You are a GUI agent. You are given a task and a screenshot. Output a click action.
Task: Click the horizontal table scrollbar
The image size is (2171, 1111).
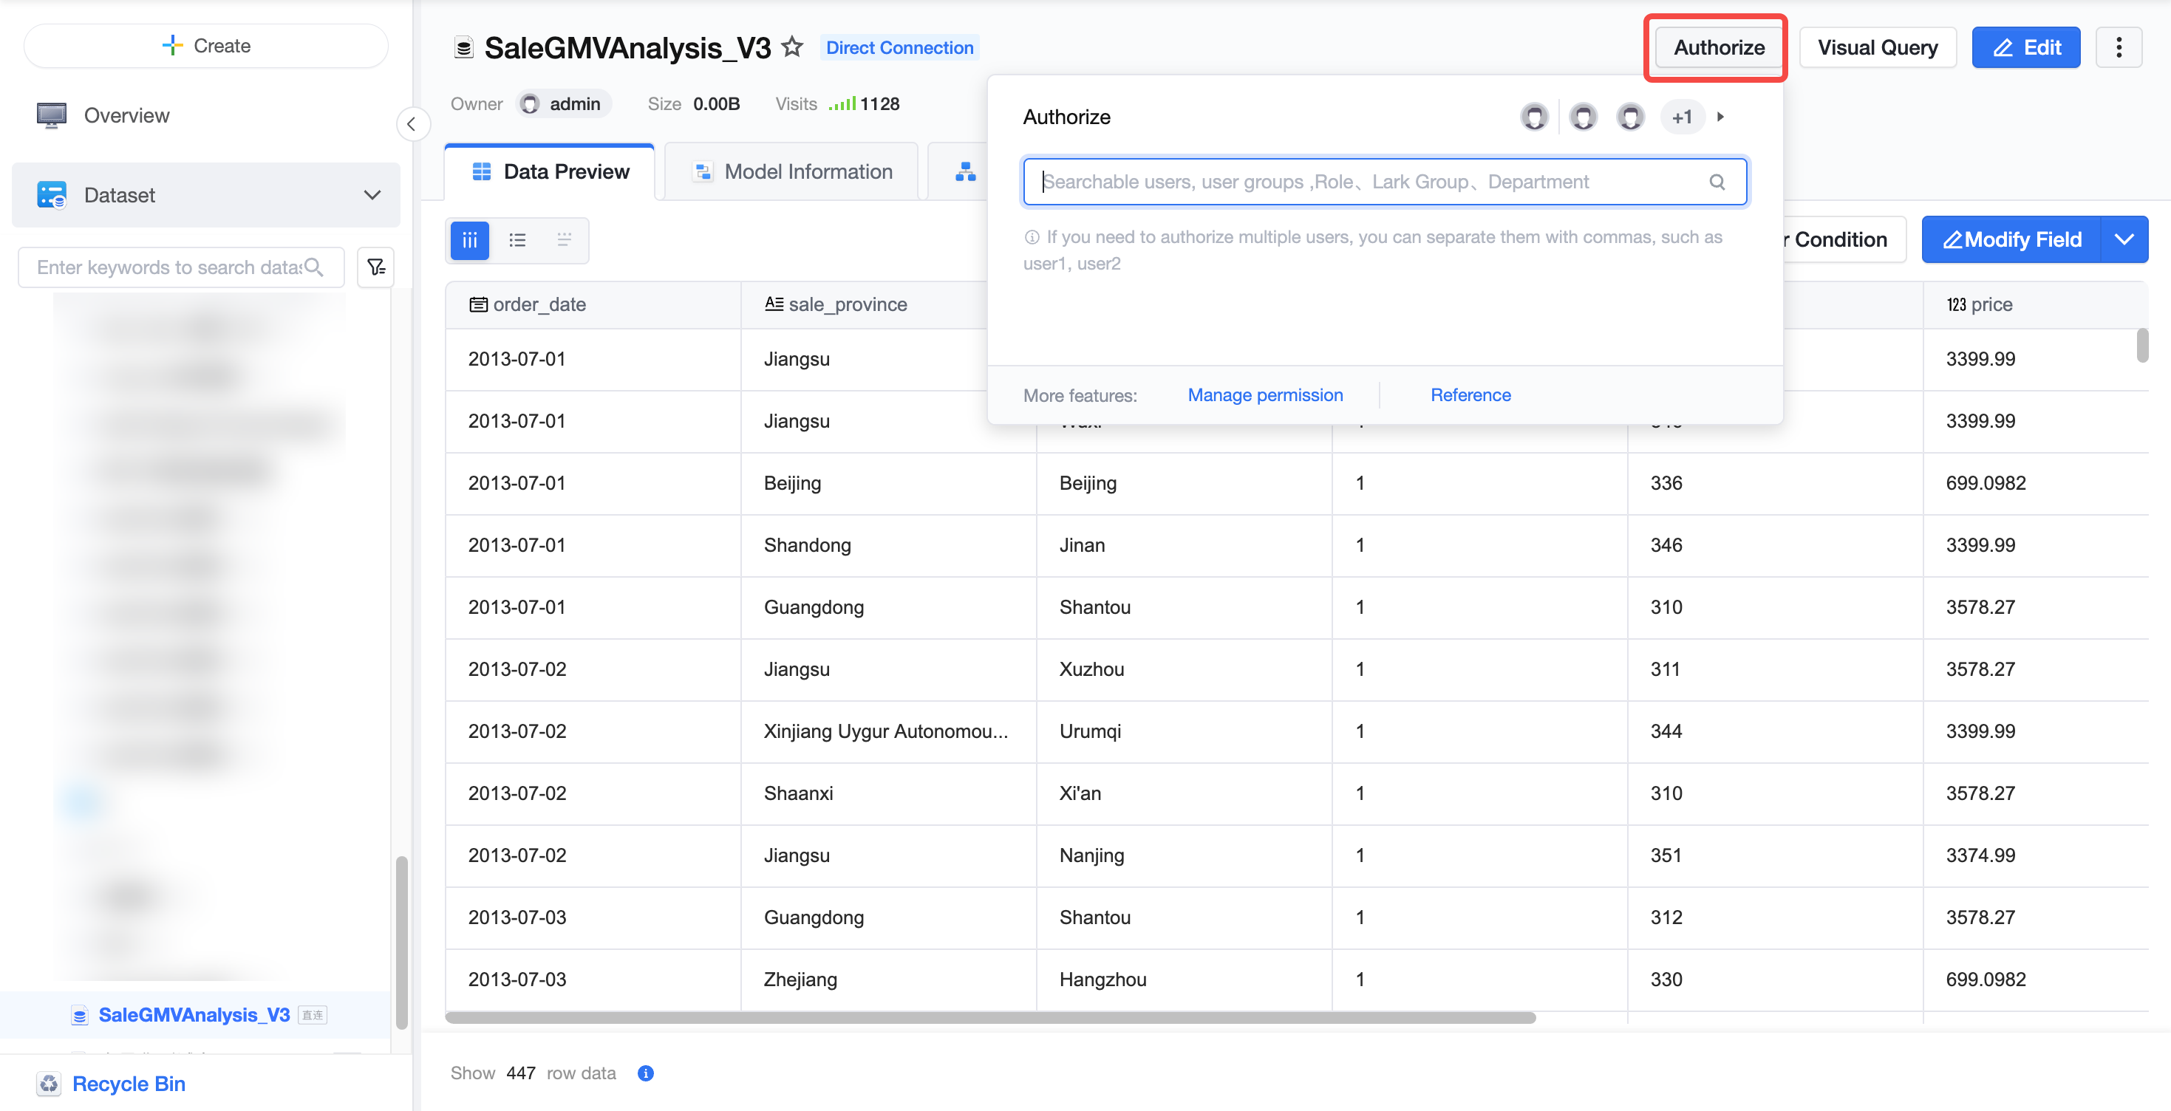coord(990,1017)
